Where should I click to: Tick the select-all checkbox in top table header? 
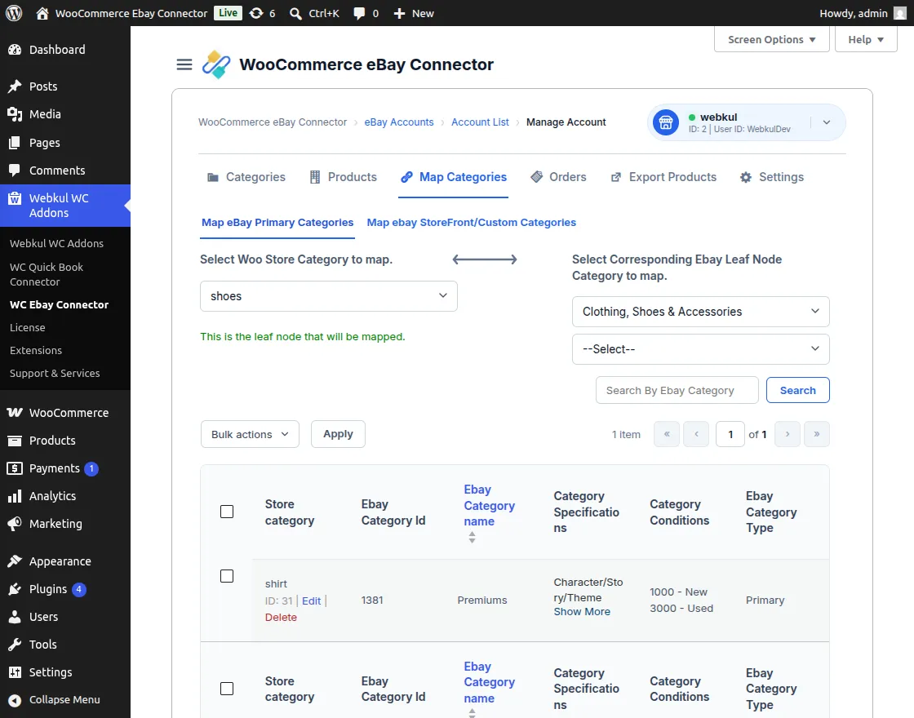point(227,512)
